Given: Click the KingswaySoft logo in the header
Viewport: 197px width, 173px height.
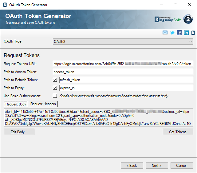Looking at the screenshot, I should tap(167, 19).
